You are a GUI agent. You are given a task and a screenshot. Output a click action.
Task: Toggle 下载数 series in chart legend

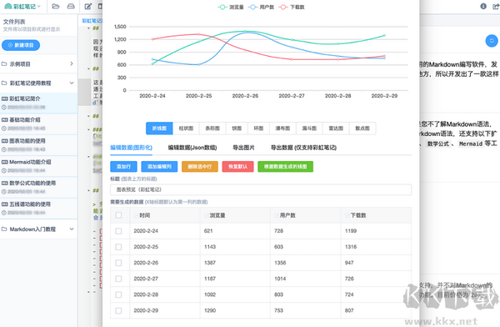(x=292, y=7)
